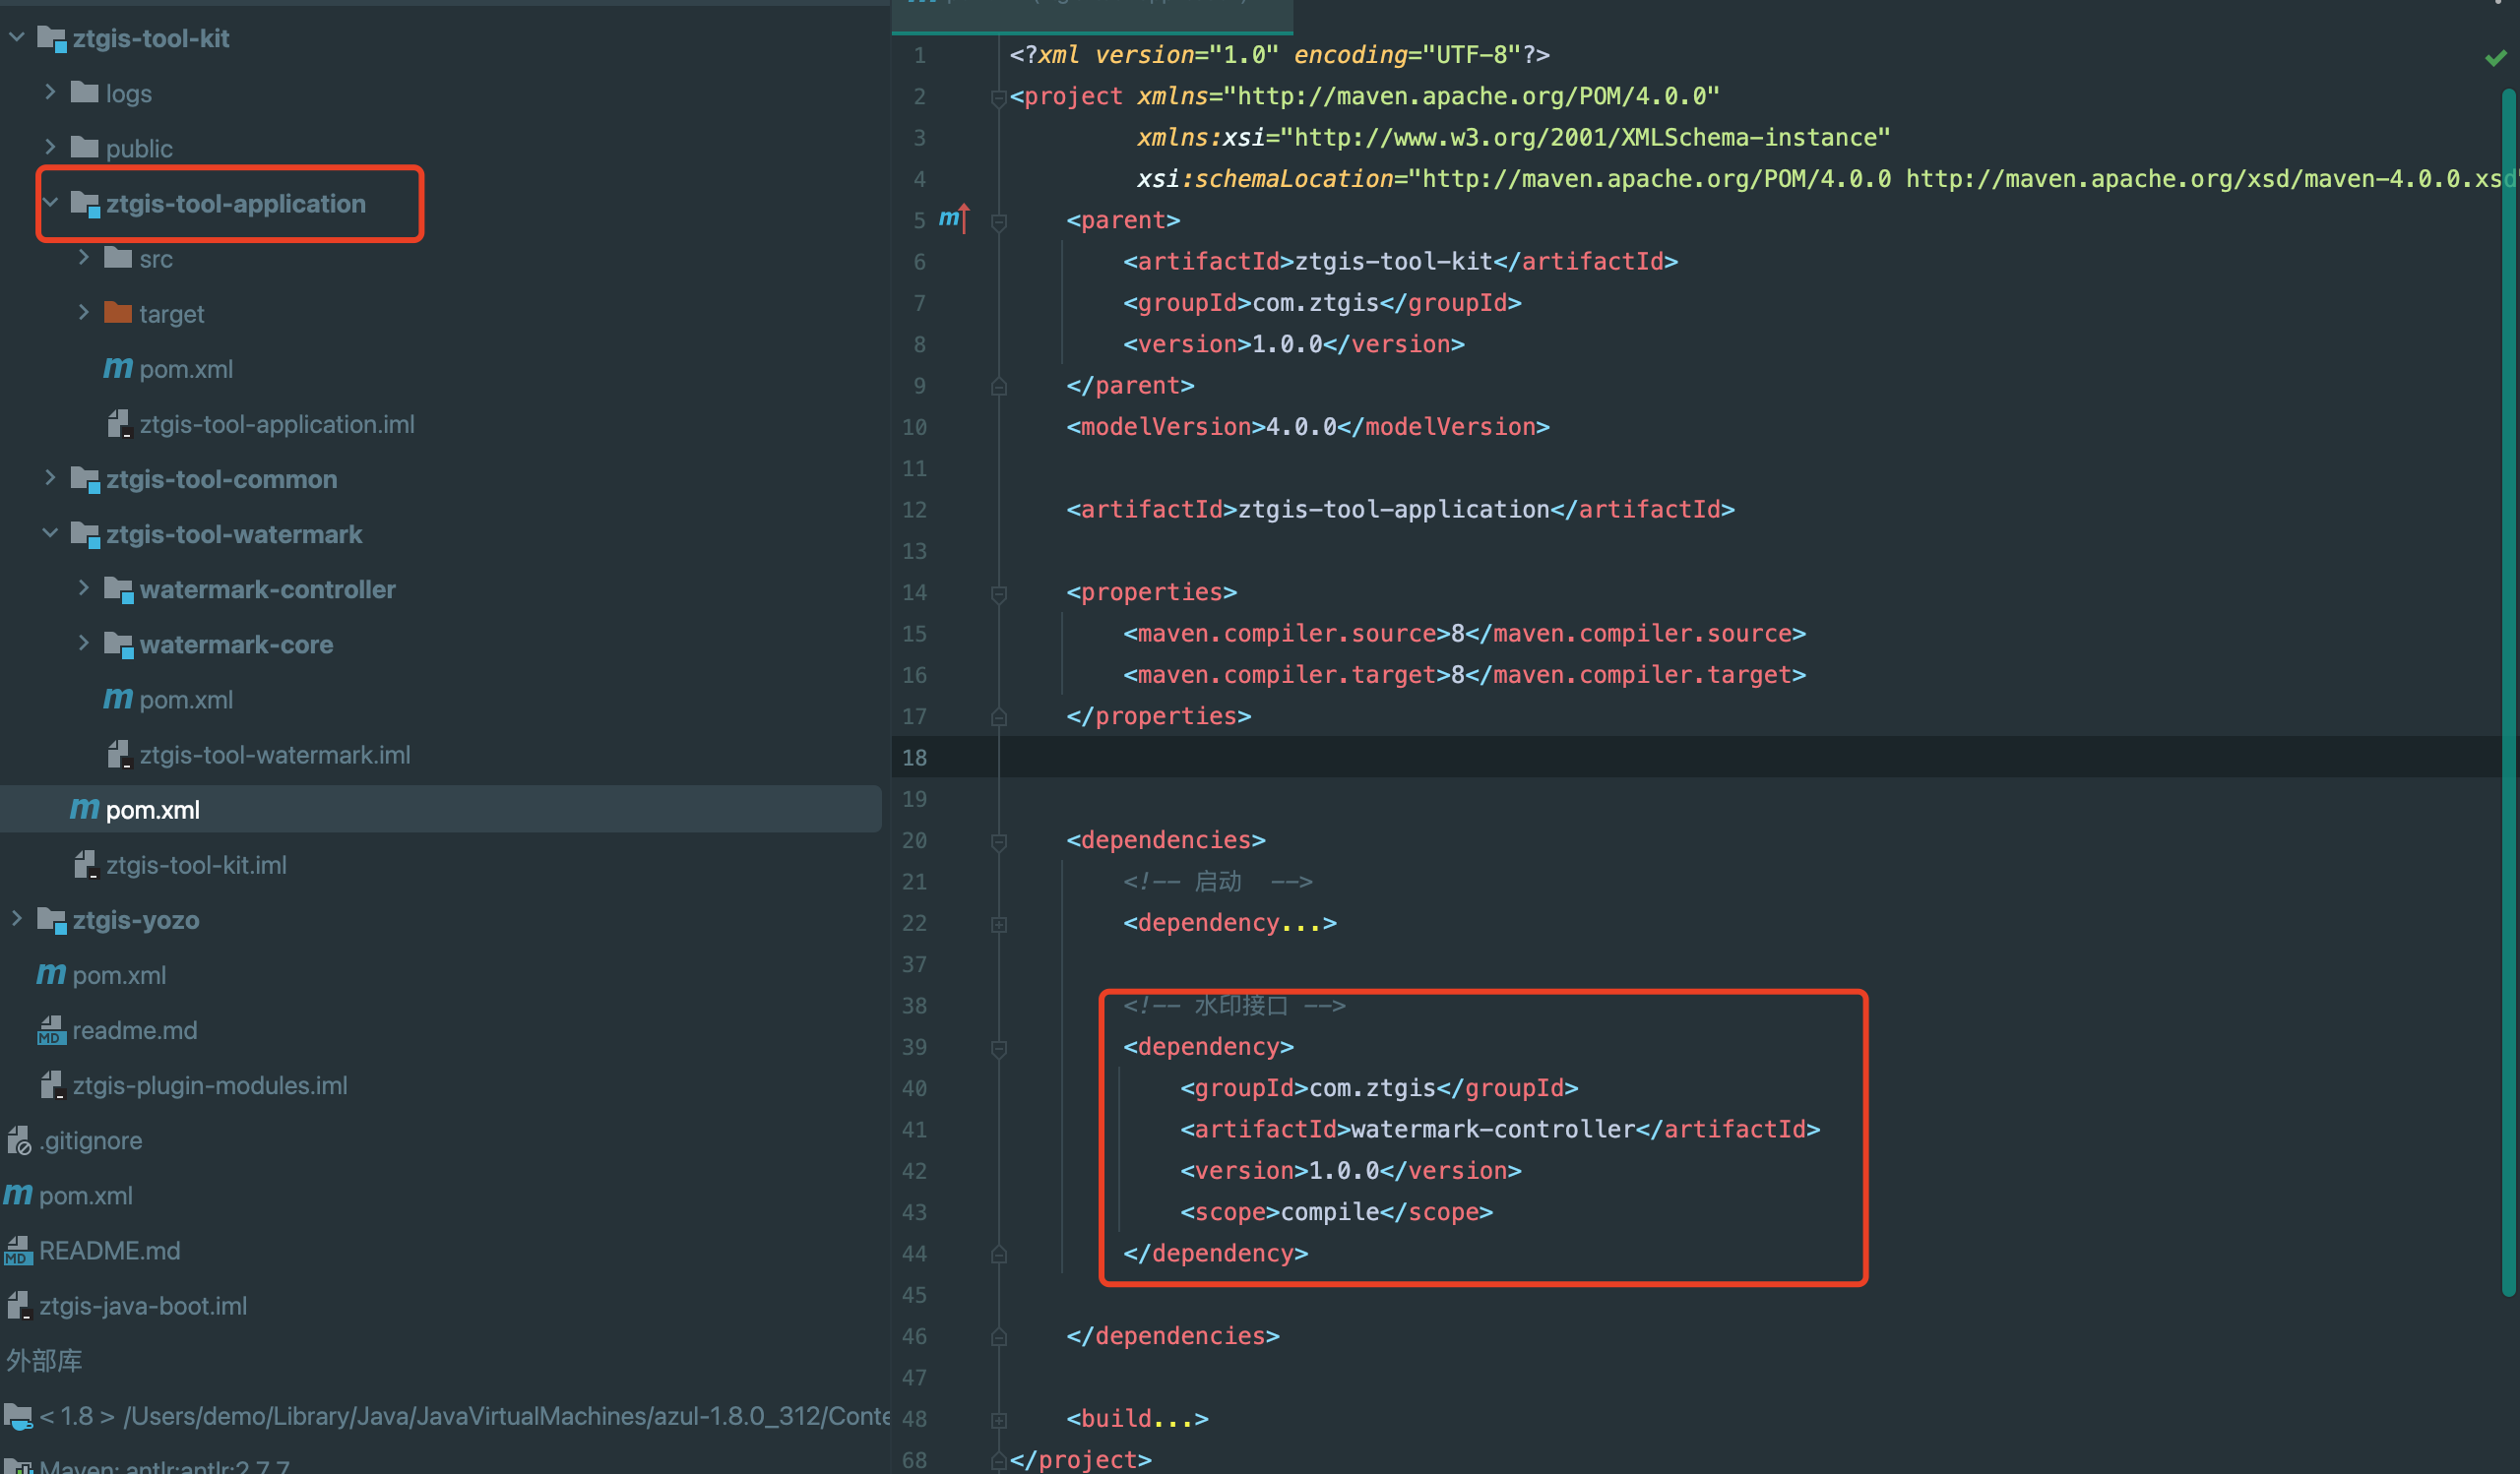Click JDK 1.8 library icon
Viewport: 2520px width, 1474px height.
[18, 1416]
